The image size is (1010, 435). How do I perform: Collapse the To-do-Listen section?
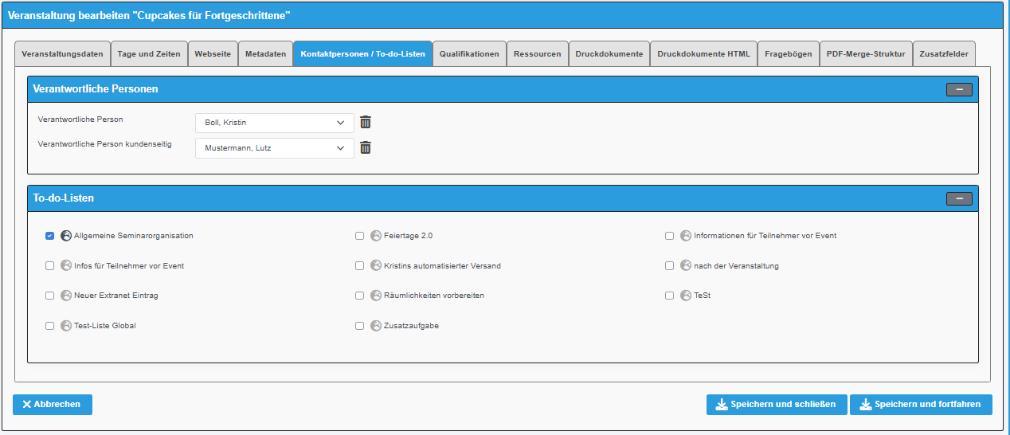(959, 198)
